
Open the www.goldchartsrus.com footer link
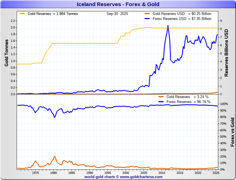point(141,177)
